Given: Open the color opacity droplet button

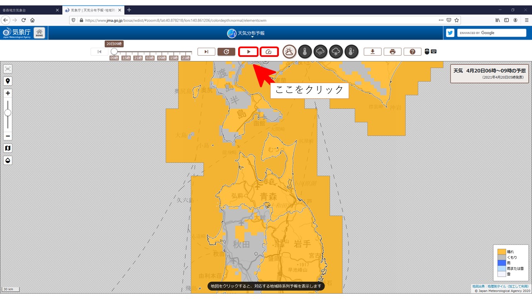Looking at the screenshot, I should tap(7, 160).
